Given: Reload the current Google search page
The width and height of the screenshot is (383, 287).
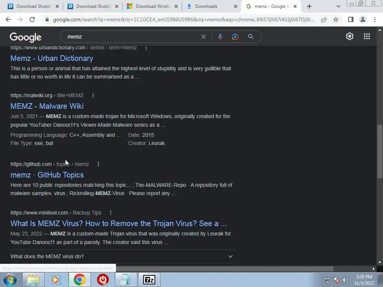Looking at the screenshot, I should (32, 19).
